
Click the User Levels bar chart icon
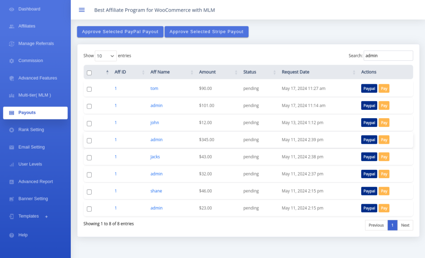12,165
